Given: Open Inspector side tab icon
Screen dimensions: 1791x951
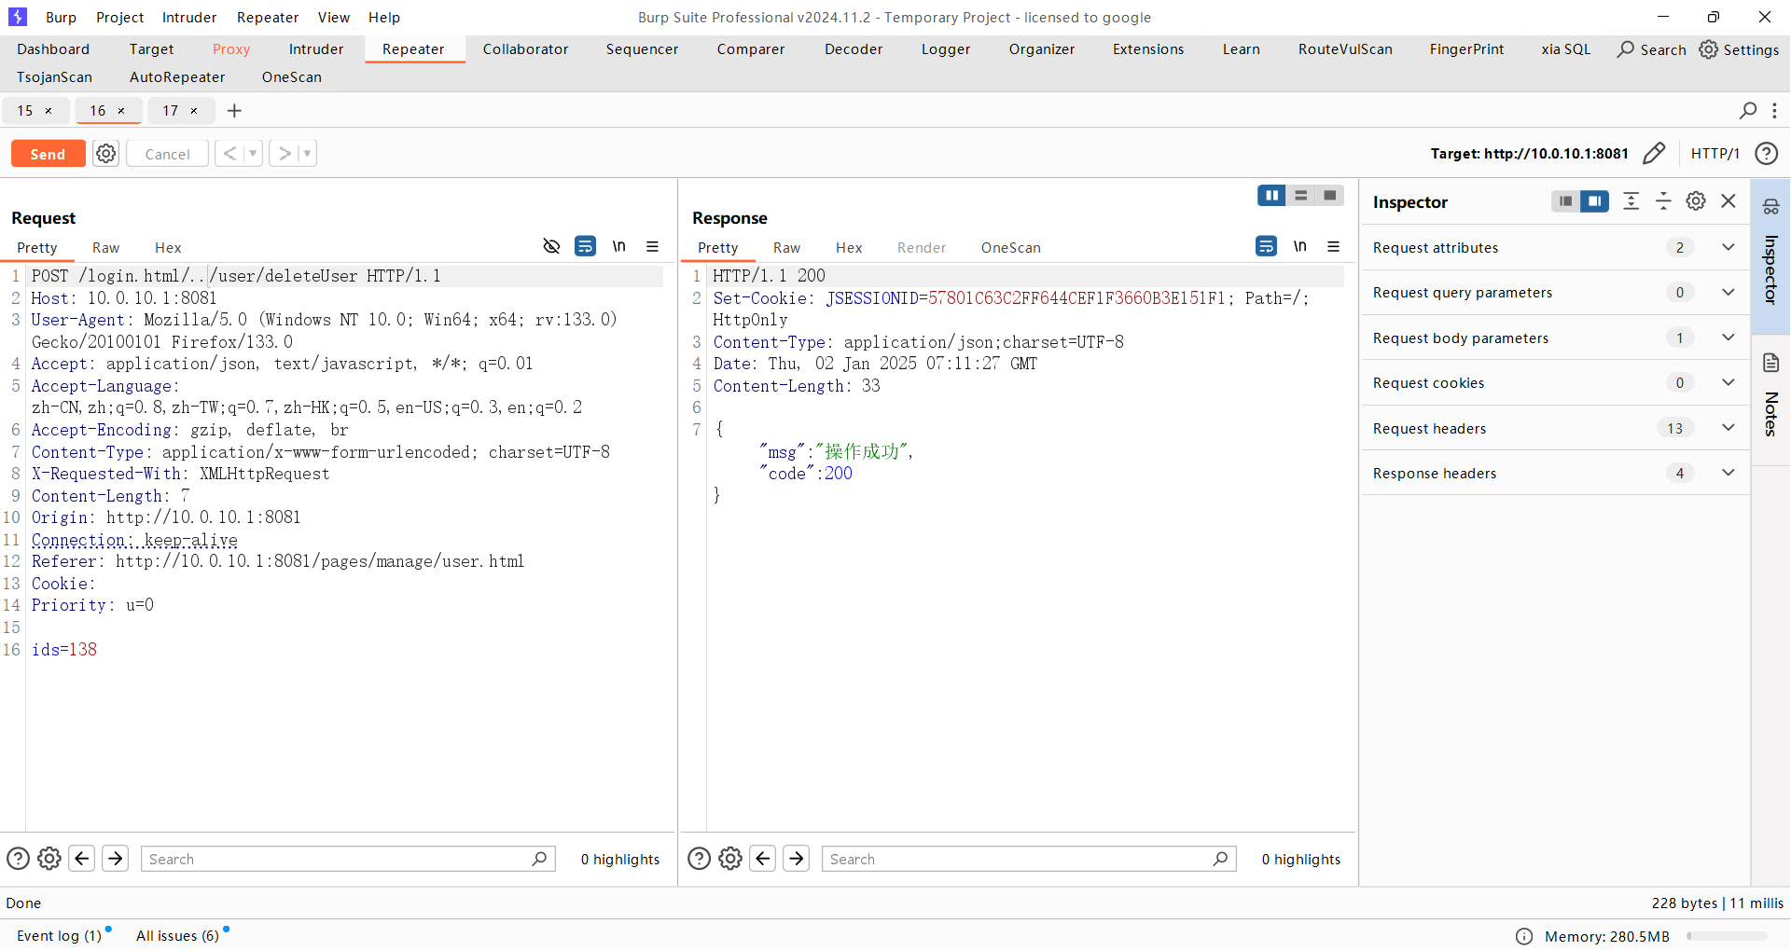Looking at the screenshot, I should (1770, 207).
